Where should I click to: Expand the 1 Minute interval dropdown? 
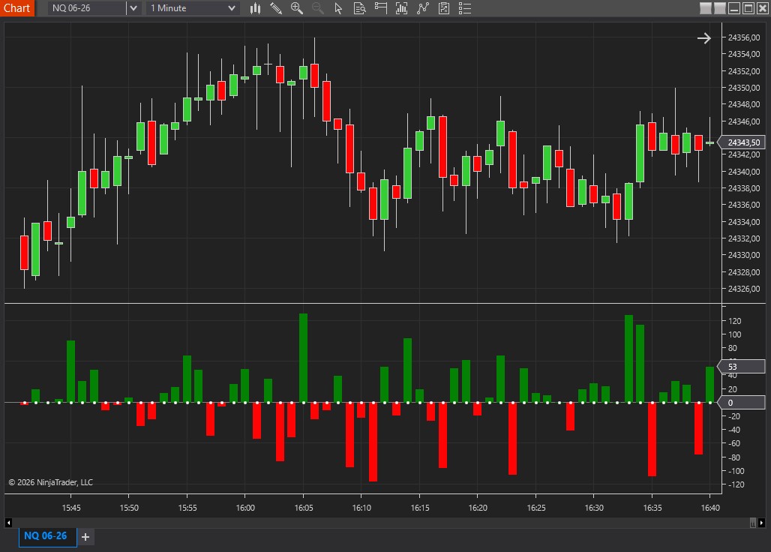click(232, 8)
